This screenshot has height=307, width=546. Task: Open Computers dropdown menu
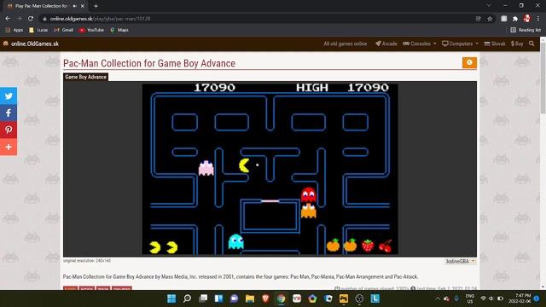(x=460, y=43)
